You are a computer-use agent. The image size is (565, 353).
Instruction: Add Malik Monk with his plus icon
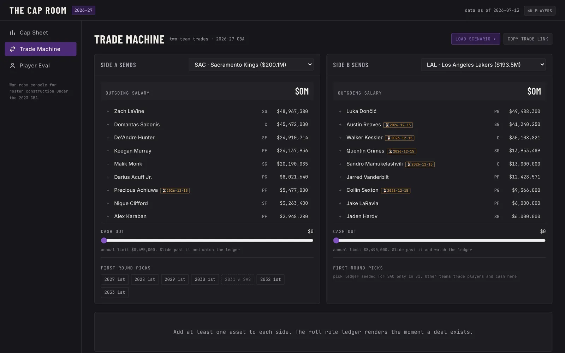(108, 164)
